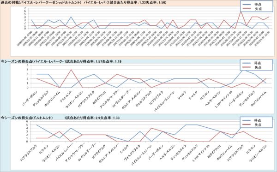Click the 1. FSVマインツ05 axis label in the bottom chart

[x=201, y=153]
